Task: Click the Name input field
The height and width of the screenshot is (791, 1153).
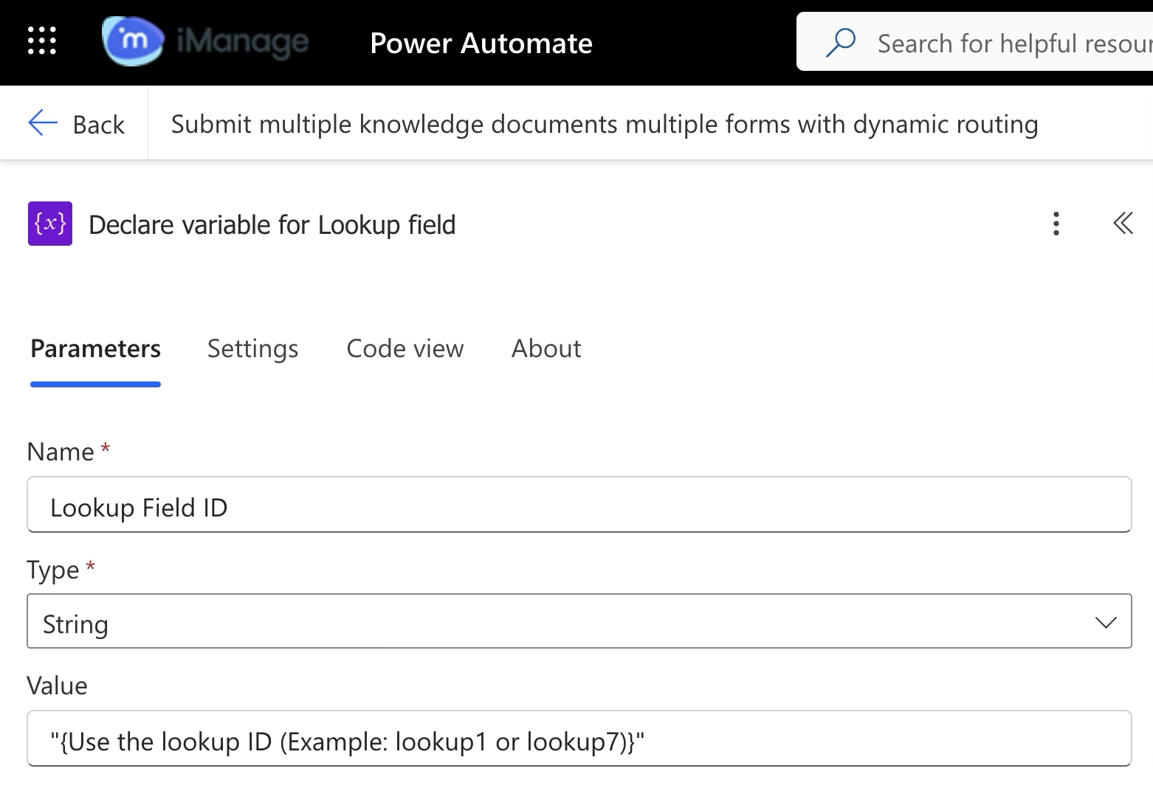Action: 579,505
